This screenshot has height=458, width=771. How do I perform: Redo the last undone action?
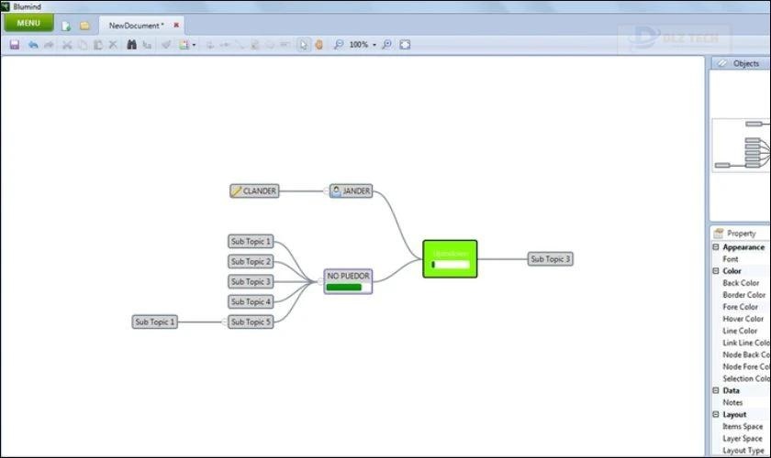pyautogui.click(x=49, y=45)
